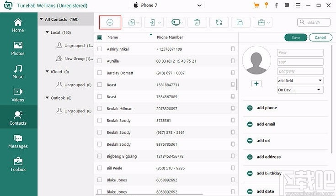Click the add email plus icon
Screen dimensions: 336x196
tap(250, 124)
